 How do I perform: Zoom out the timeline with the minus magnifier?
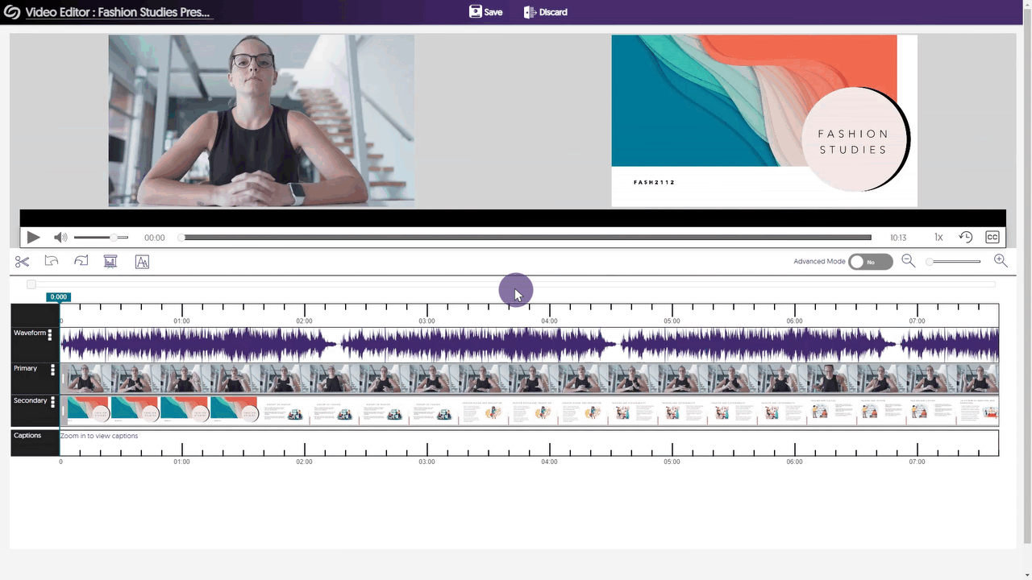pyautogui.click(x=908, y=261)
